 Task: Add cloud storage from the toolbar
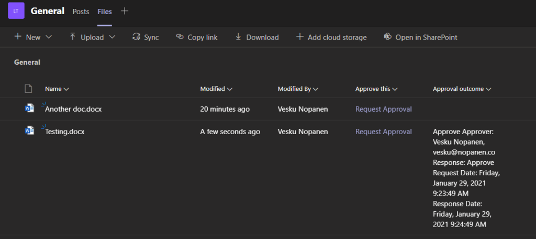[331, 37]
